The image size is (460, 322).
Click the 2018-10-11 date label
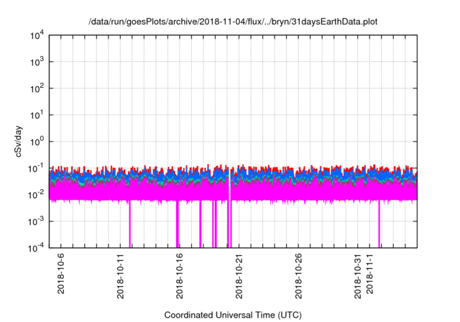point(120,276)
